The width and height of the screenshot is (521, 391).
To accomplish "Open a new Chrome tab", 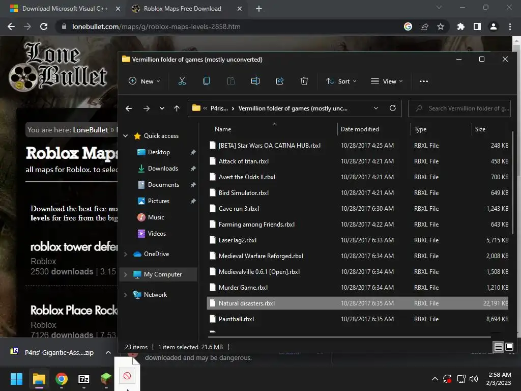I will (x=259, y=9).
